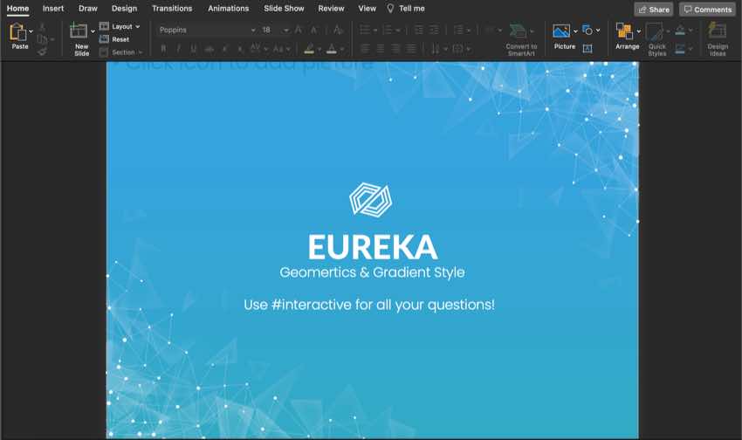Switch to the Slide Show tab

[x=284, y=9]
